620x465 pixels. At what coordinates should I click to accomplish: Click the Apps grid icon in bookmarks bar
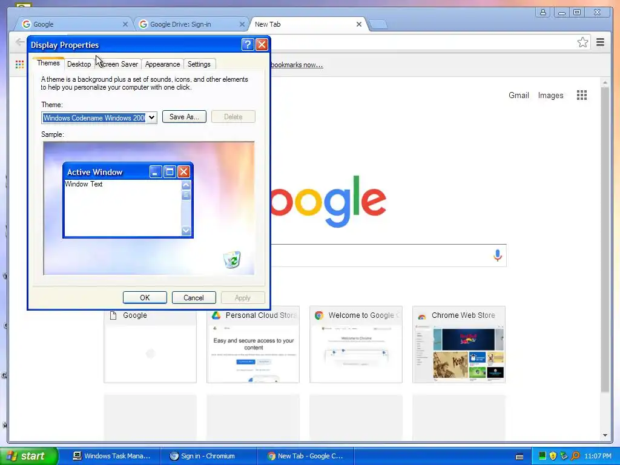pyautogui.click(x=19, y=64)
